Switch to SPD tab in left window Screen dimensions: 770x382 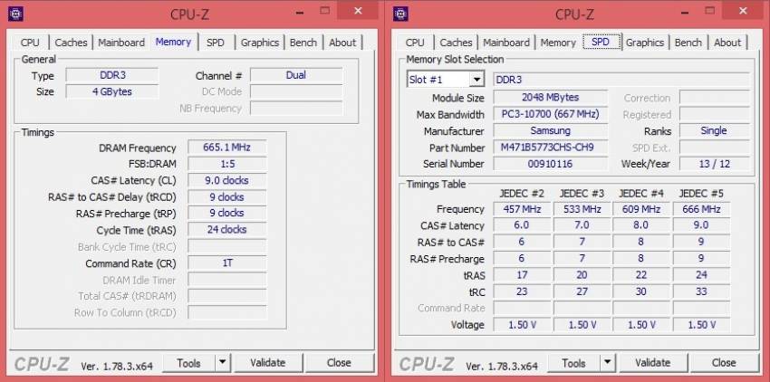[x=215, y=43]
